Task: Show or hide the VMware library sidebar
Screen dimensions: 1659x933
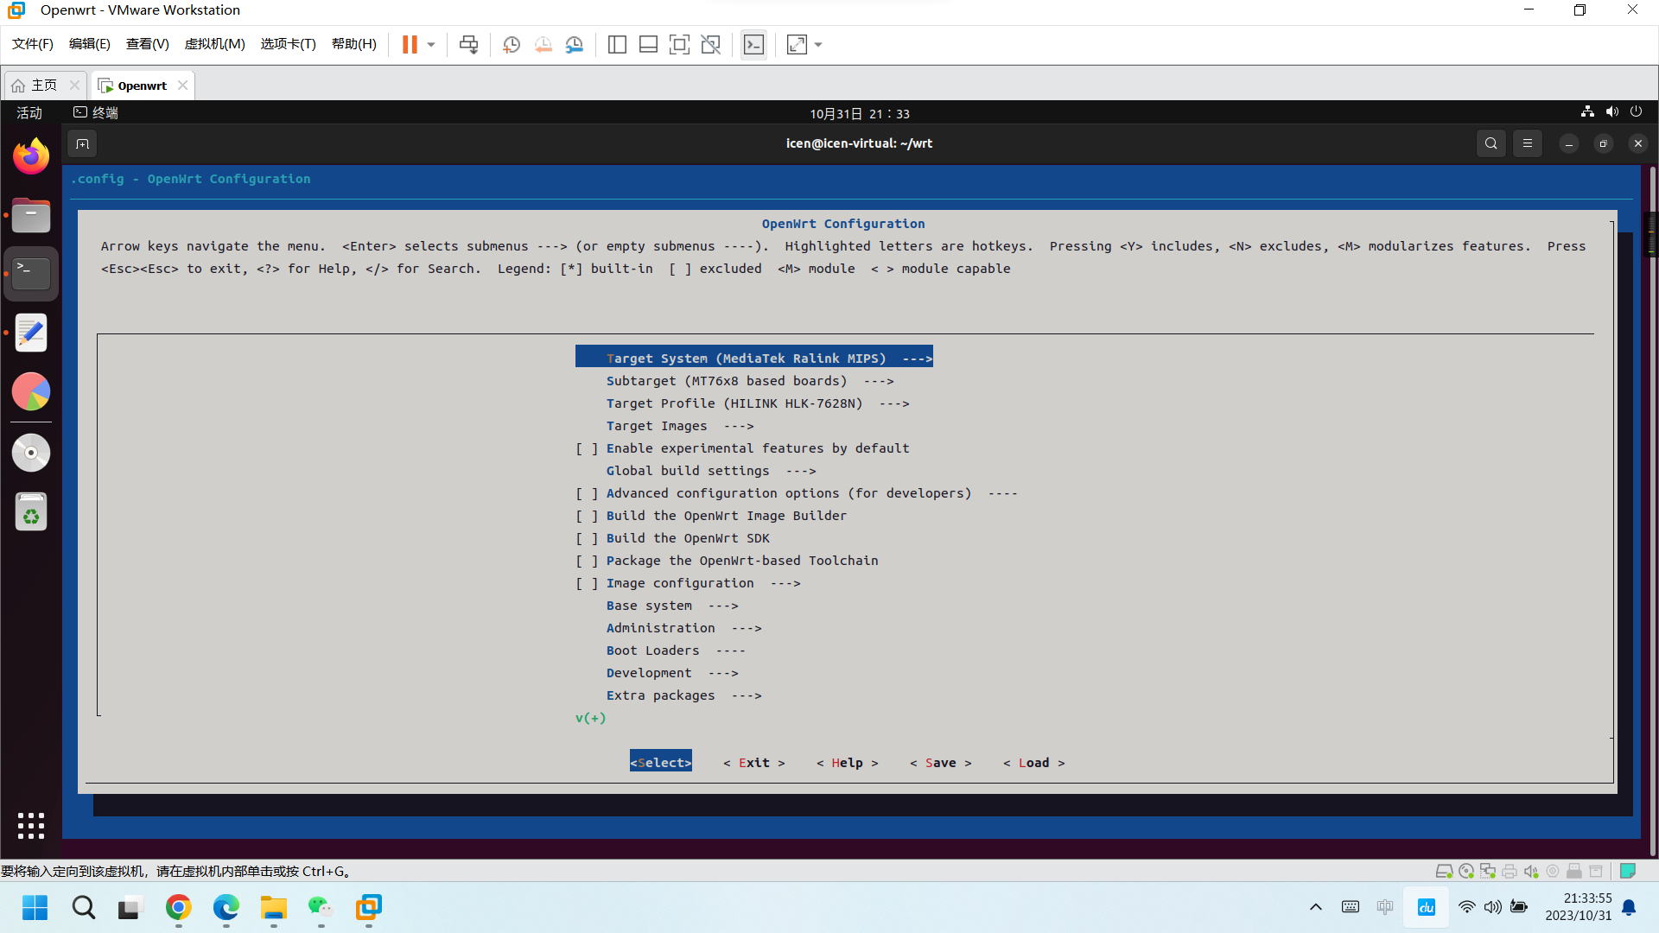Action: coord(617,44)
